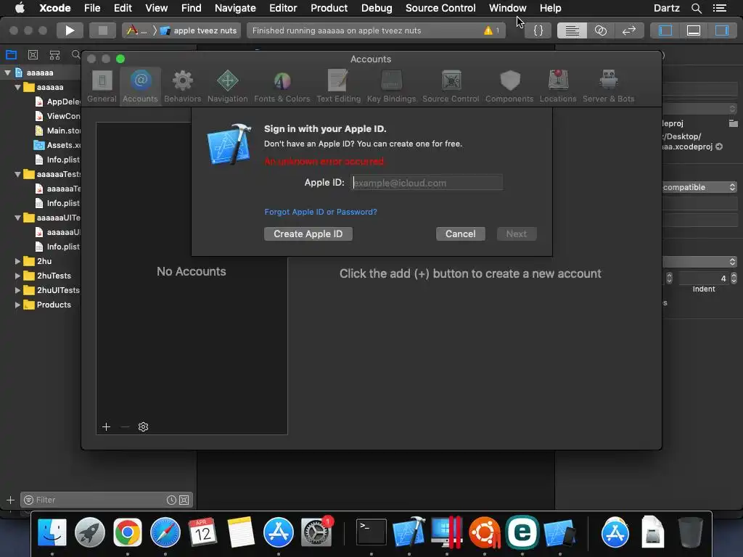Image resolution: width=743 pixels, height=557 pixels.
Task: Open the Source Control menu
Action: coord(440,8)
